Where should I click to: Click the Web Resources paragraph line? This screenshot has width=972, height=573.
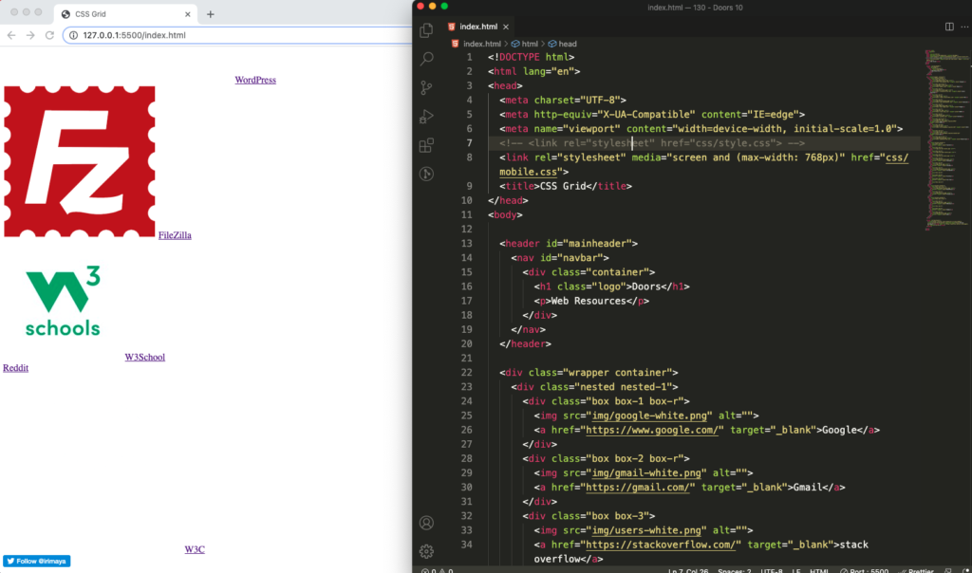pos(592,301)
